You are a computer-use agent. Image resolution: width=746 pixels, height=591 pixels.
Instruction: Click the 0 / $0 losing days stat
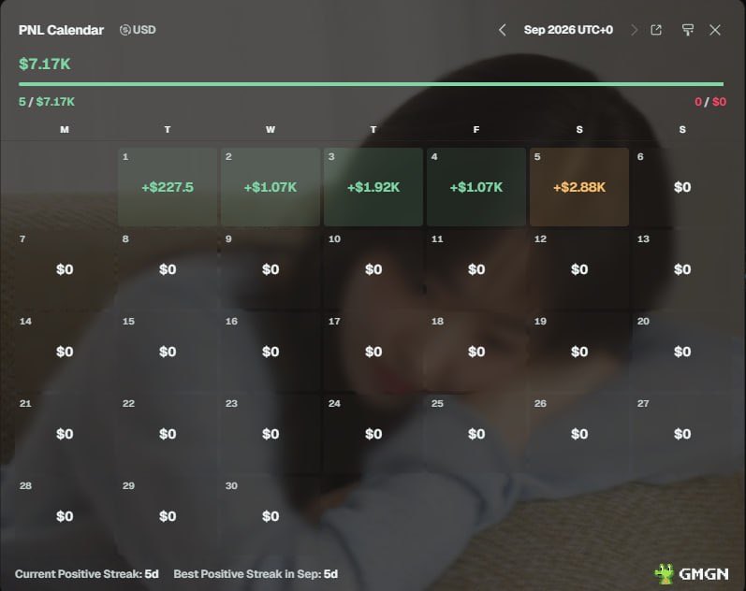[710, 102]
